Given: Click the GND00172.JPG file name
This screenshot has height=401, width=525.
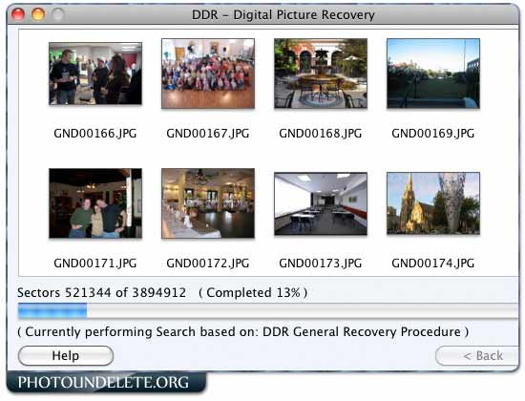Looking at the screenshot, I should point(208,264).
